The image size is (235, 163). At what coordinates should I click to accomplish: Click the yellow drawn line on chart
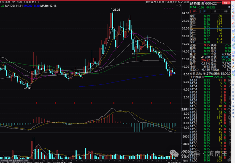pyautogui.click(x=147, y=53)
